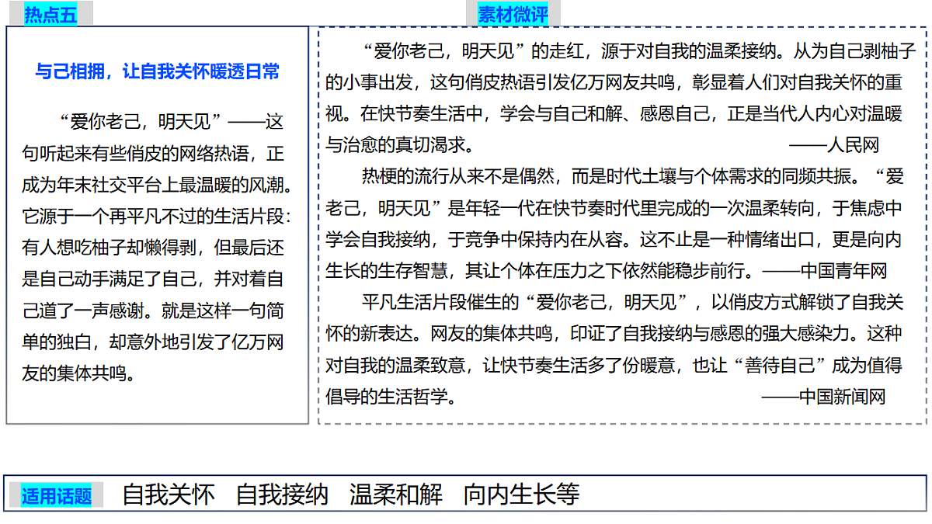The width and height of the screenshot is (932, 524).
Task: Click the line "它源于一个再平凡不过的生活片段："
Action: click(x=157, y=215)
